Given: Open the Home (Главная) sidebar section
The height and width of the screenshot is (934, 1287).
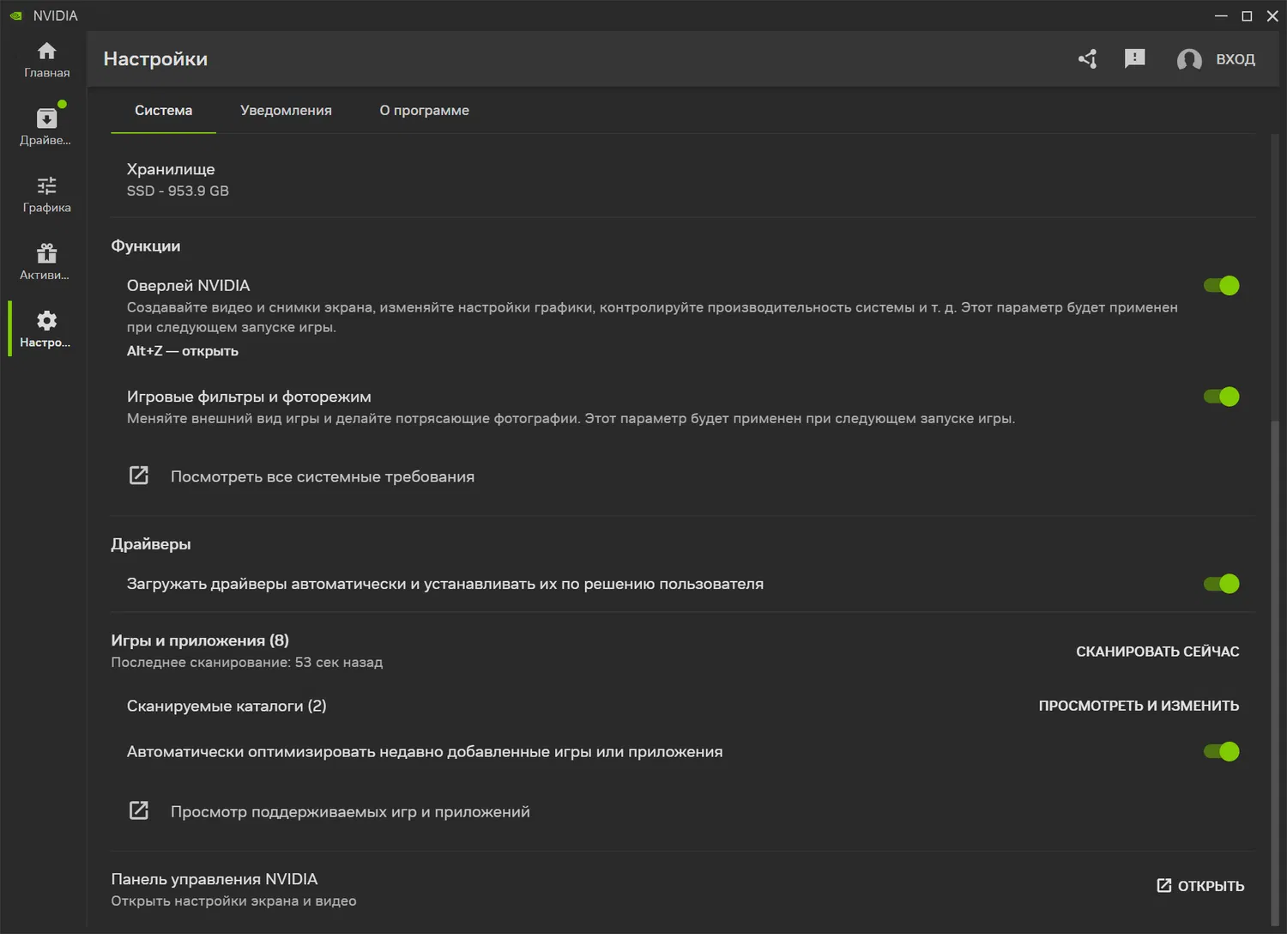Looking at the screenshot, I should (46, 59).
